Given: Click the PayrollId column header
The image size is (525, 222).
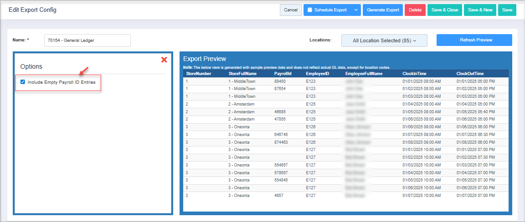Looking at the screenshot, I should pyautogui.click(x=283, y=73).
